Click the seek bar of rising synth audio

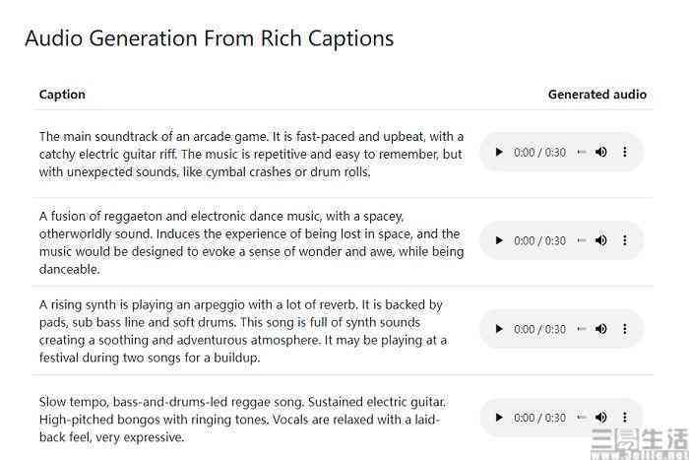pyautogui.click(x=582, y=329)
